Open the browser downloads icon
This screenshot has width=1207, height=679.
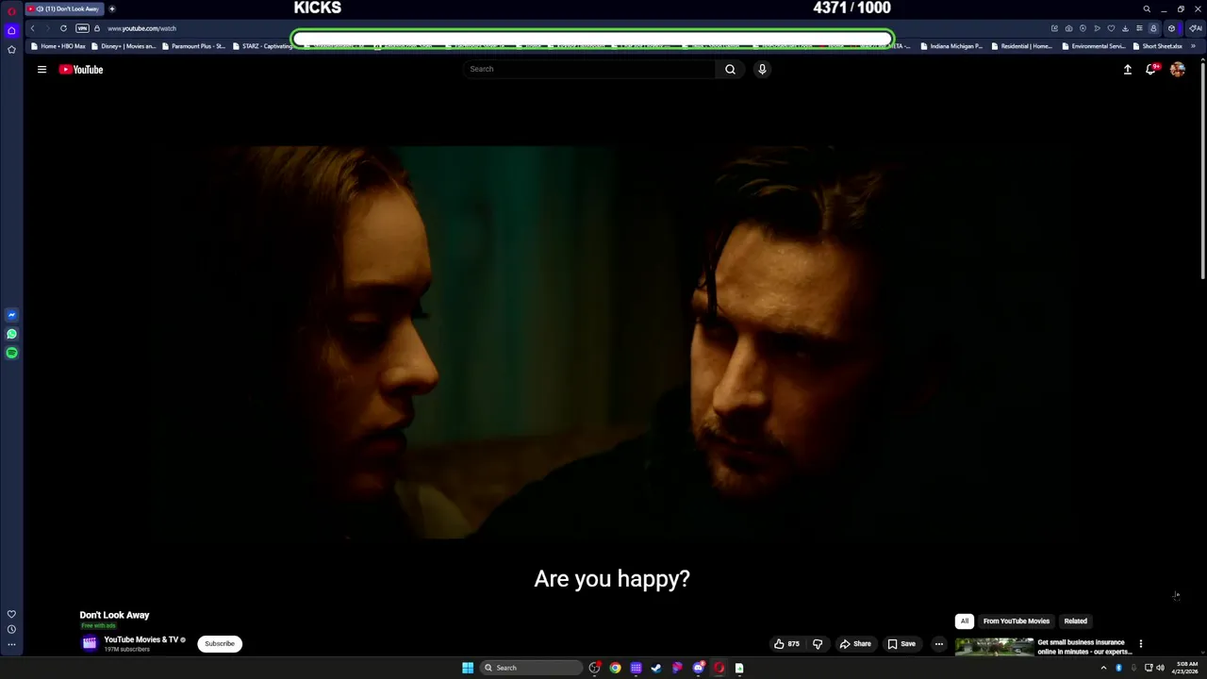click(1125, 28)
